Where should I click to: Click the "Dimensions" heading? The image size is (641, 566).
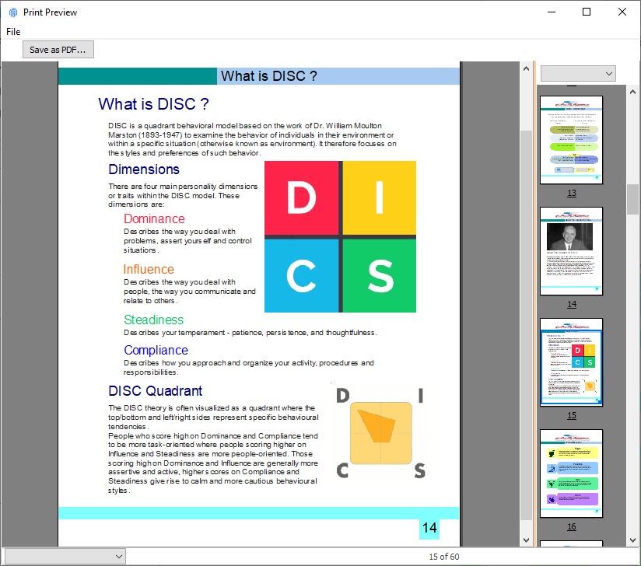[x=144, y=169]
